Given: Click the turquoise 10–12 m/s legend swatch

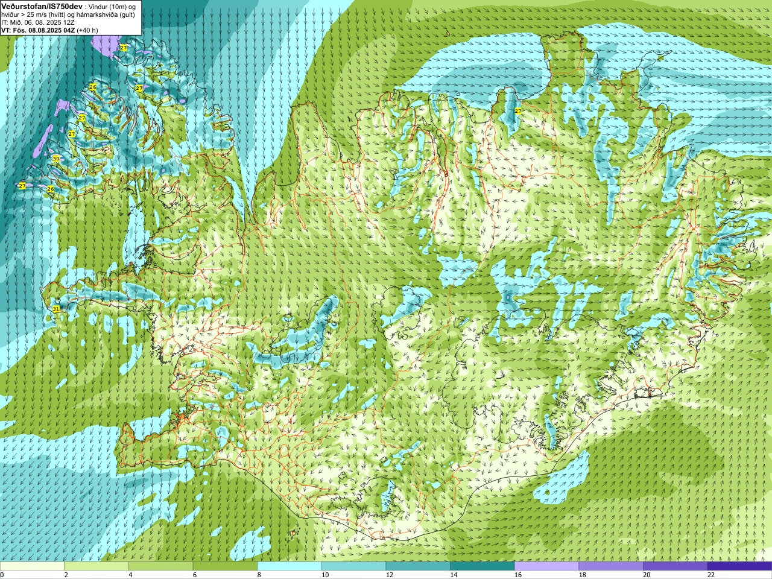Looking at the screenshot, I should click(354, 566).
